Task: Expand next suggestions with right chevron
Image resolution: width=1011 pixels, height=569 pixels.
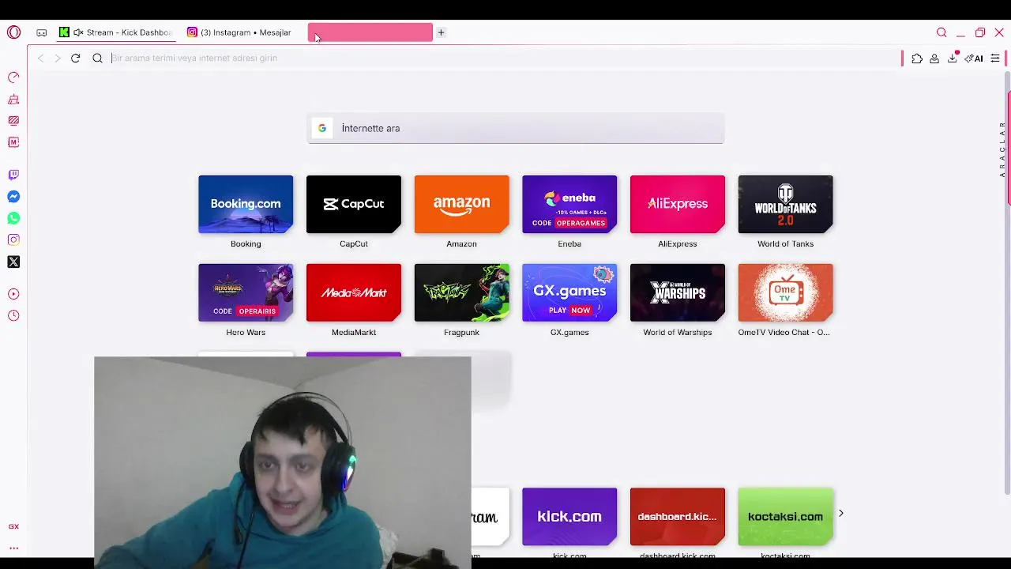Action: click(841, 514)
